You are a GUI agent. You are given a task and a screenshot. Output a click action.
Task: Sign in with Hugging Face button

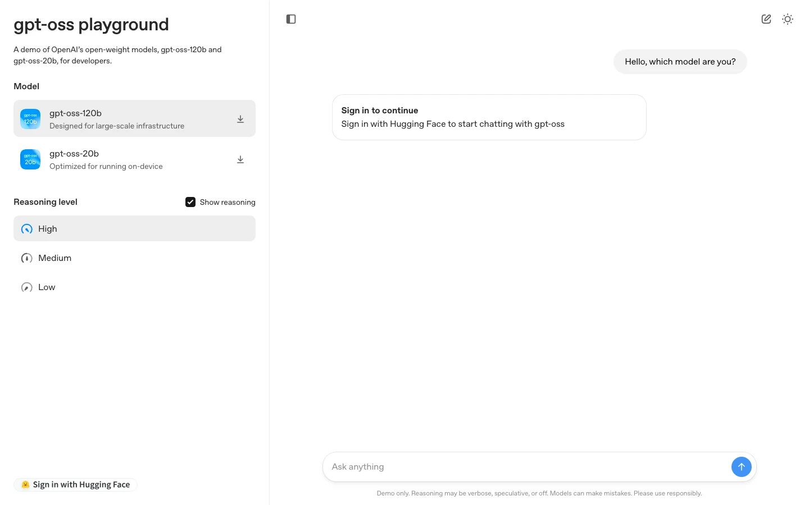[75, 485]
